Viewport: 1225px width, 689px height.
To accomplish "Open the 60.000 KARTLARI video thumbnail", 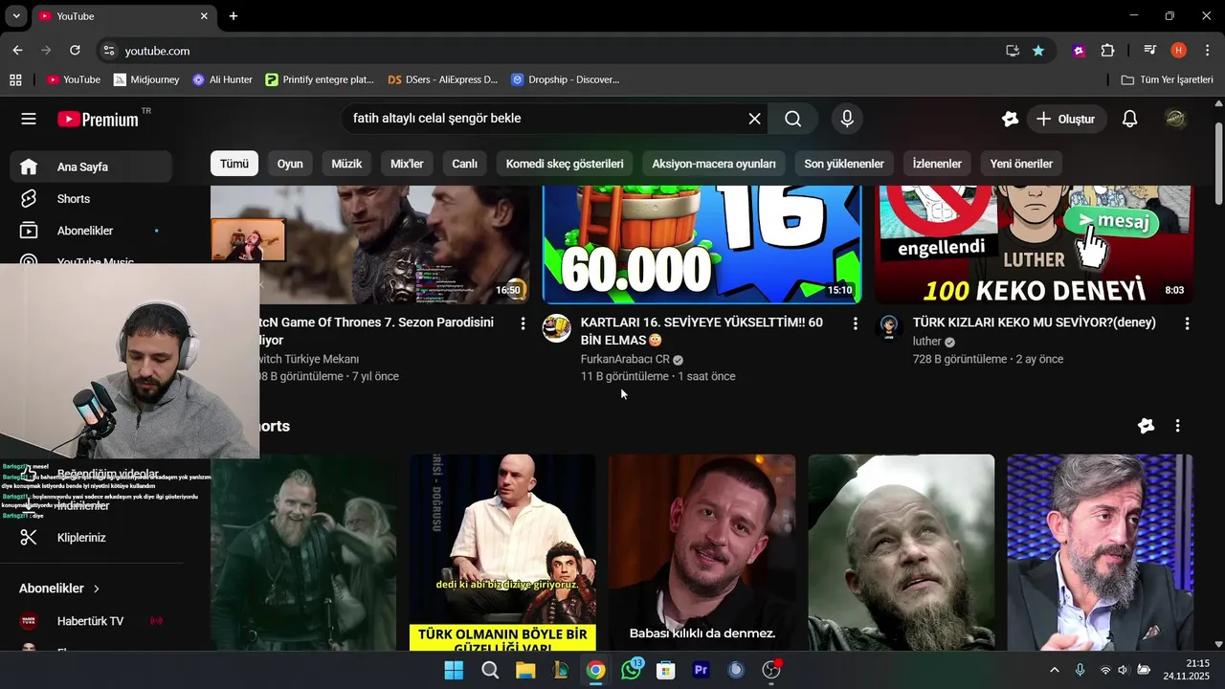I will tap(702, 245).
